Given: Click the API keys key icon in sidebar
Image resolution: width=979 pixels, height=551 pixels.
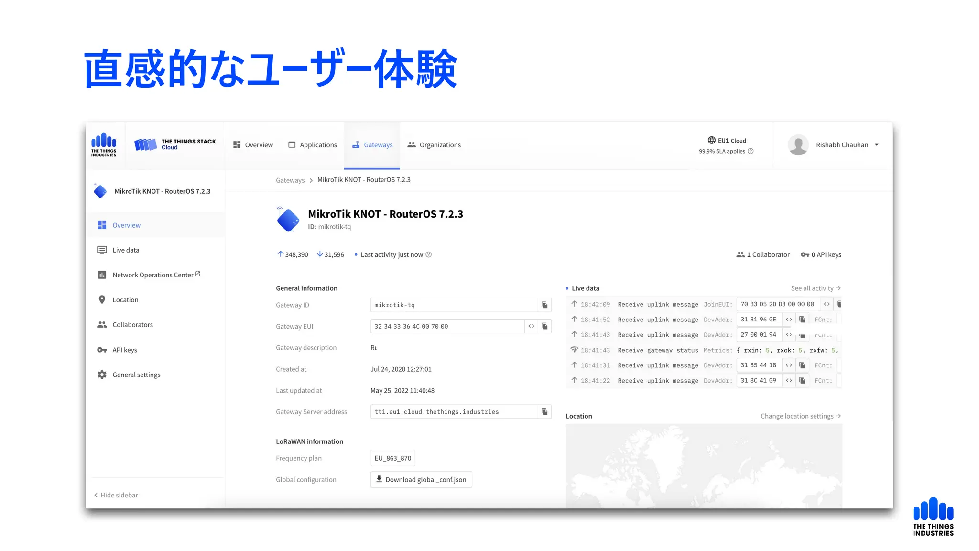Looking at the screenshot, I should pyautogui.click(x=102, y=350).
